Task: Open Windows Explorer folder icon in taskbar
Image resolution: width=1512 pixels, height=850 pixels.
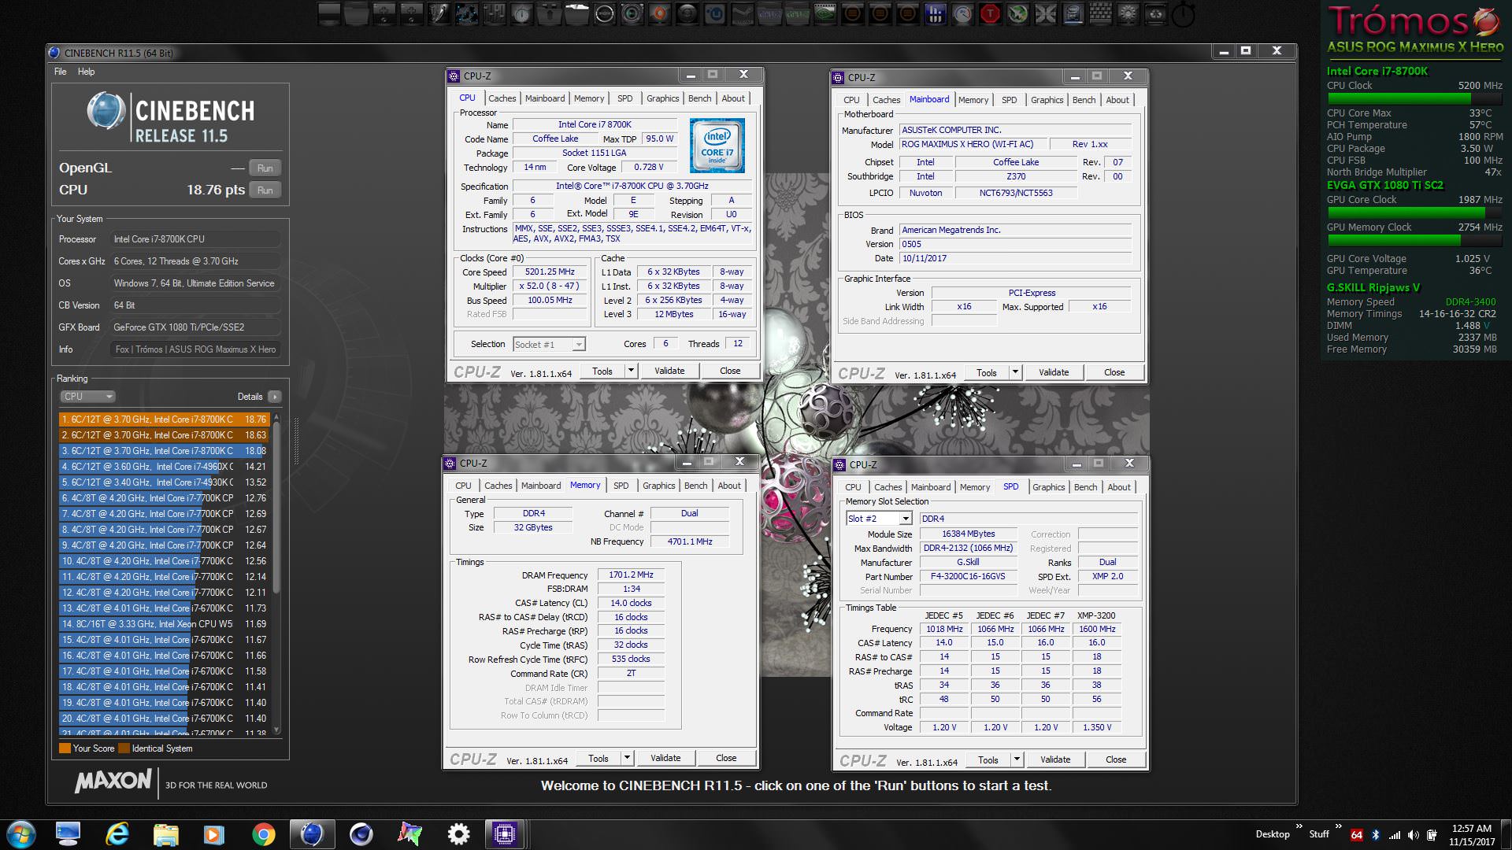Action: pos(165,834)
